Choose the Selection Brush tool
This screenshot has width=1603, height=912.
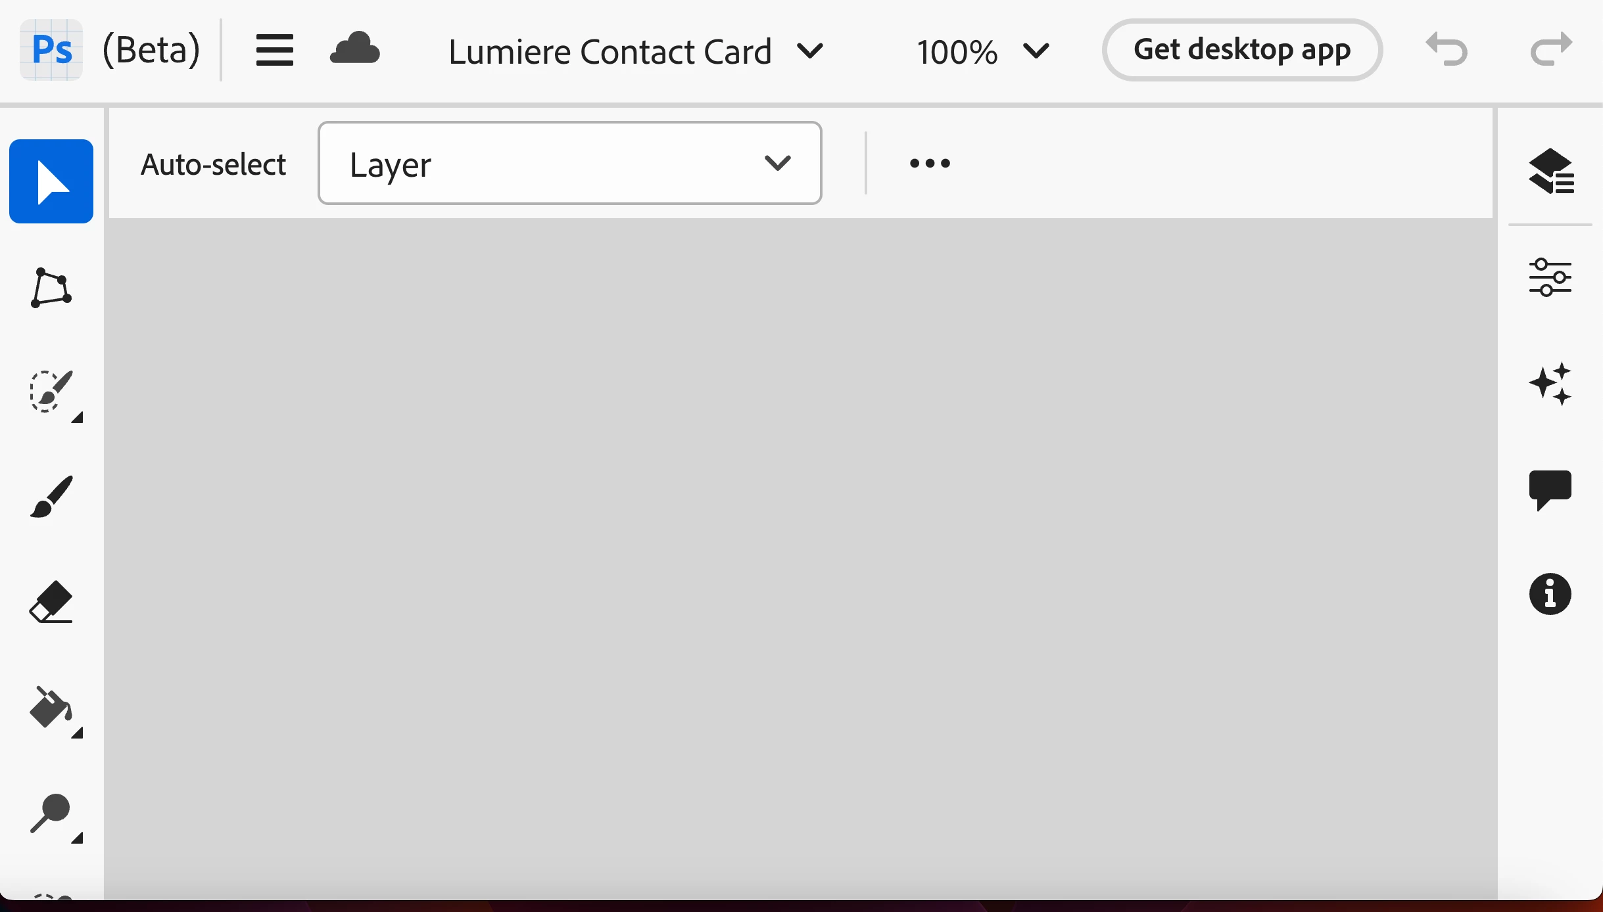tap(51, 392)
